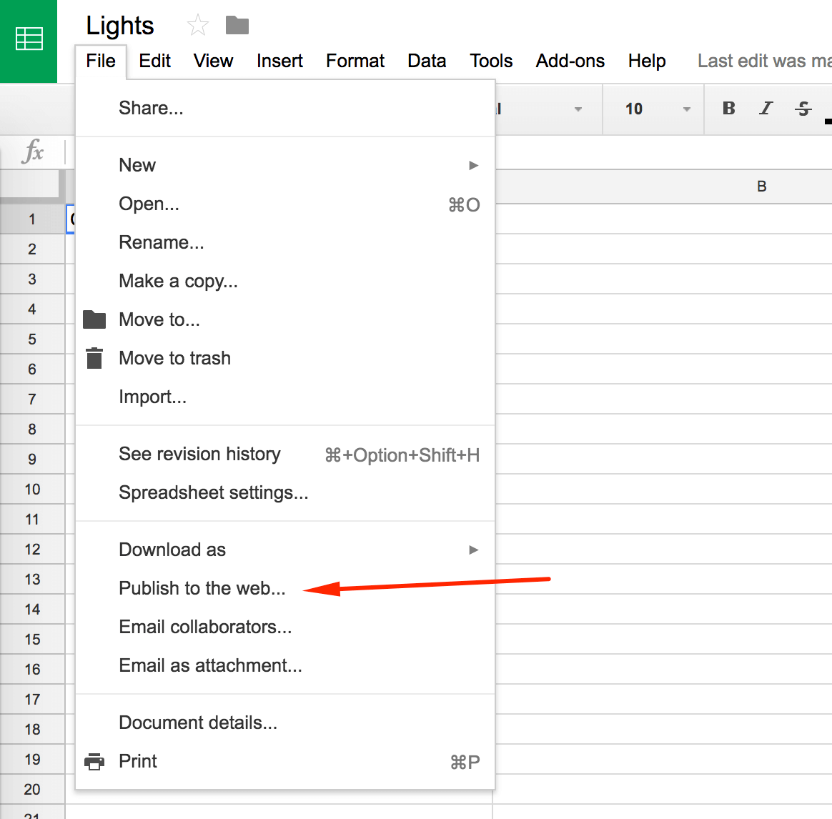Expand the Download as submenu arrow

point(473,550)
